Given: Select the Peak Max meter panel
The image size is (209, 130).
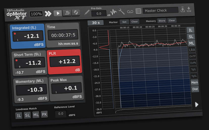Looking at the screenshot, I should point(66,88).
